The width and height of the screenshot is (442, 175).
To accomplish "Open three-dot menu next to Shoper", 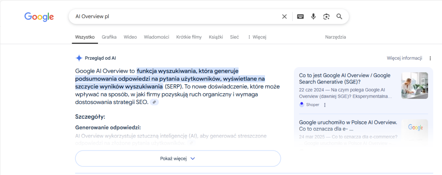I will [325, 105].
